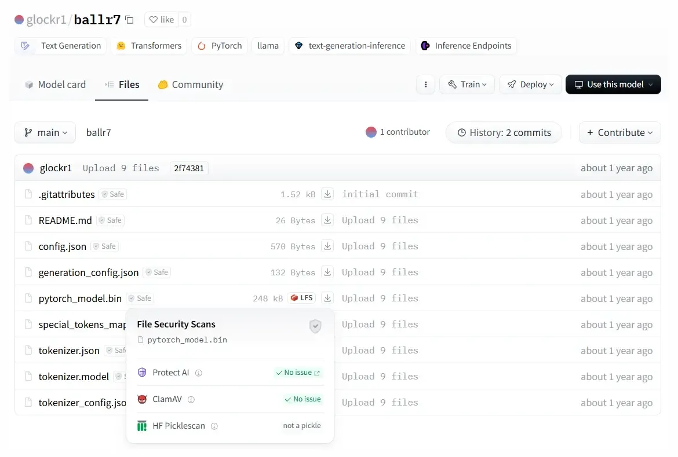View History: 2 commits
Viewport: 678px width, 457px height.
pyautogui.click(x=504, y=132)
